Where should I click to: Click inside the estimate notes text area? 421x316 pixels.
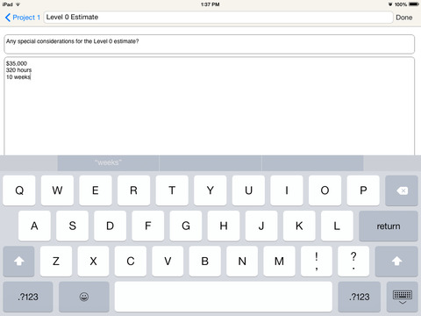click(x=210, y=106)
